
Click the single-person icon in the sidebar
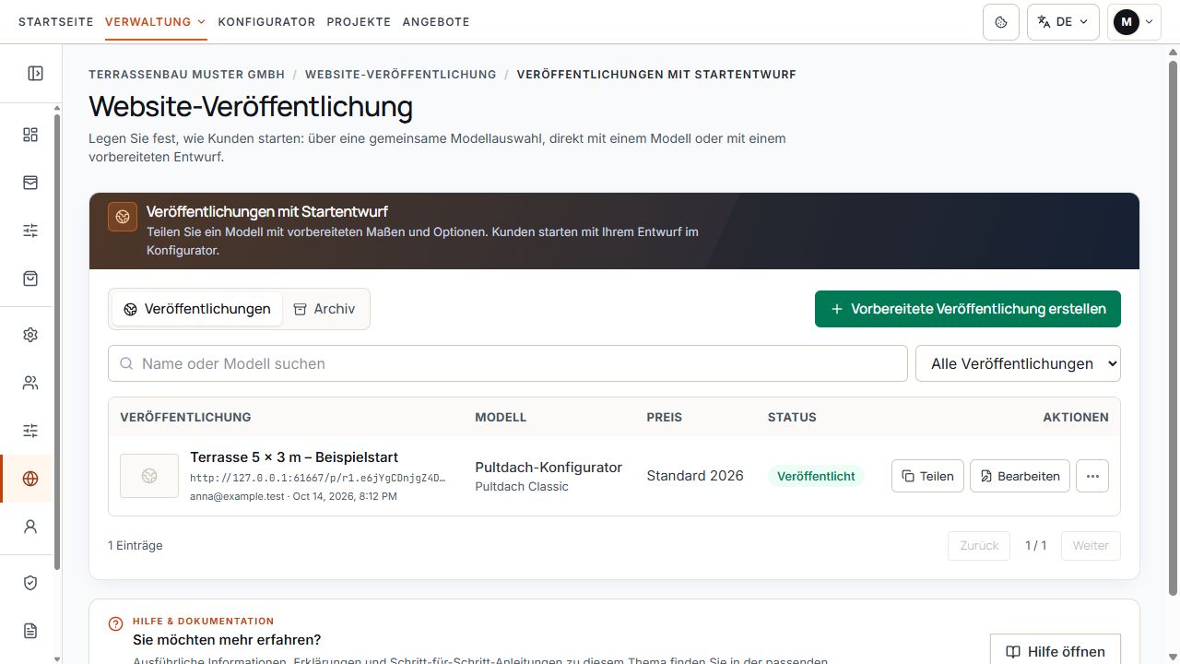[30, 527]
